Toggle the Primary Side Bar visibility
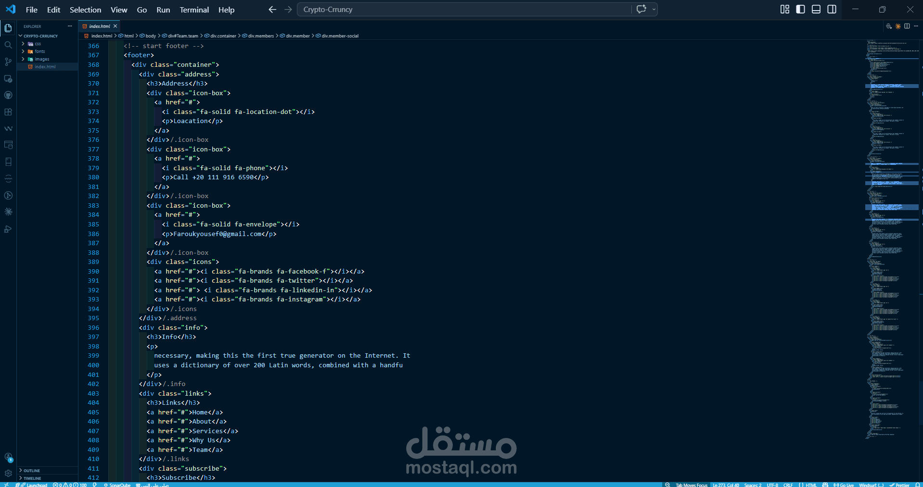The height and width of the screenshot is (487, 923). coord(801,9)
